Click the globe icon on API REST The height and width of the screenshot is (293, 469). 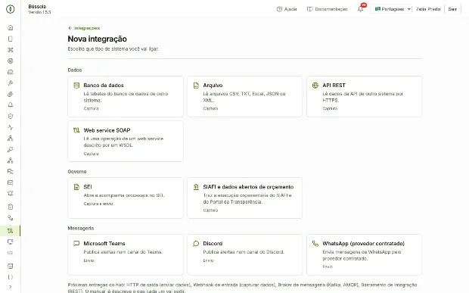pos(315,86)
